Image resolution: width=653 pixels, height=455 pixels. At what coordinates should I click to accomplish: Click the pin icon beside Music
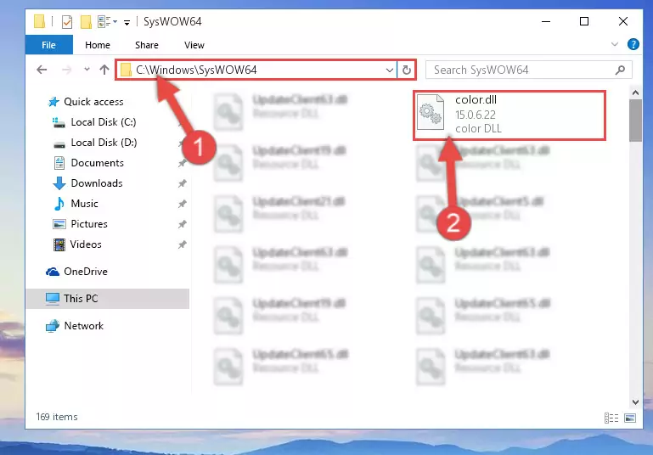pyautogui.click(x=182, y=204)
